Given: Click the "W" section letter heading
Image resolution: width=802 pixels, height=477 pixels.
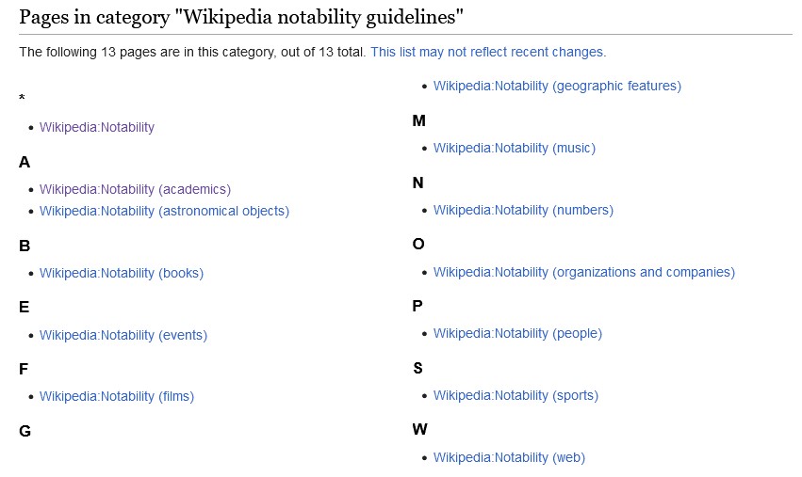Looking at the screenshot, I should 419,430.
